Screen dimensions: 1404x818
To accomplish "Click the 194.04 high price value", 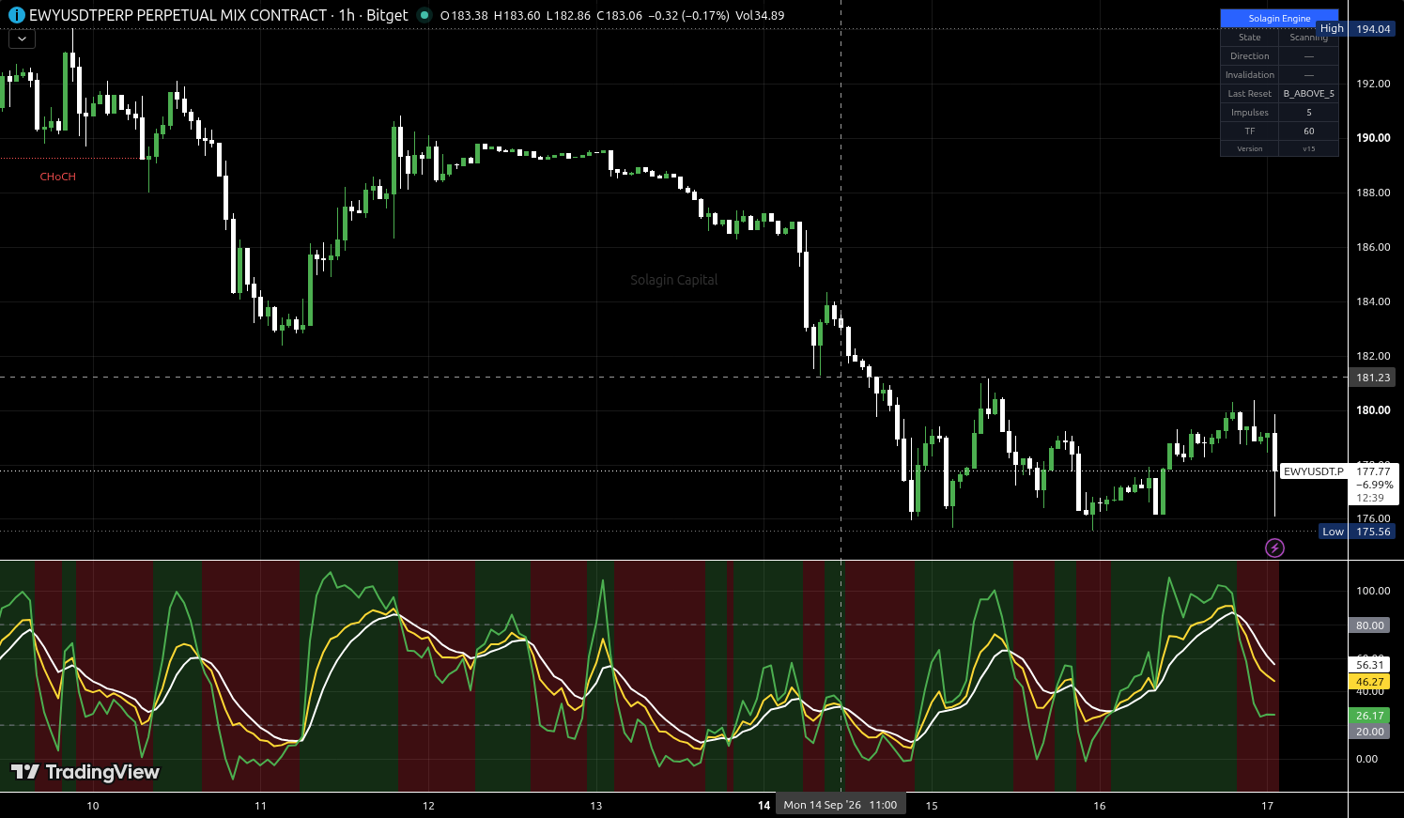I will 1373,29.
